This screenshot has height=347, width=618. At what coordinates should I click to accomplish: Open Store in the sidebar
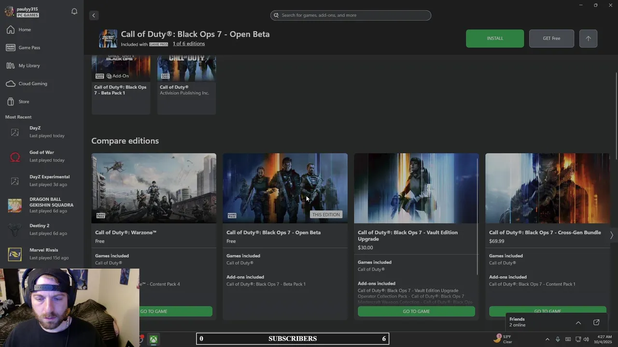tap(42, 102)
